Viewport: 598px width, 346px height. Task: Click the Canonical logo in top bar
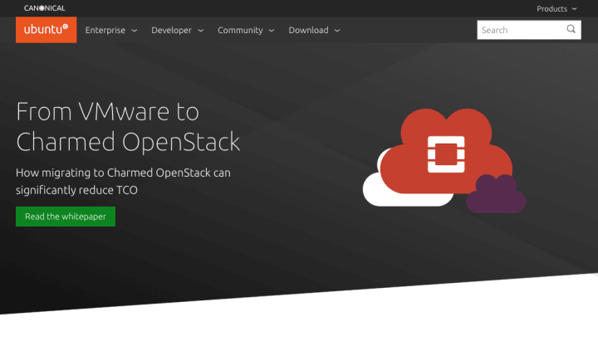point(45,8)
